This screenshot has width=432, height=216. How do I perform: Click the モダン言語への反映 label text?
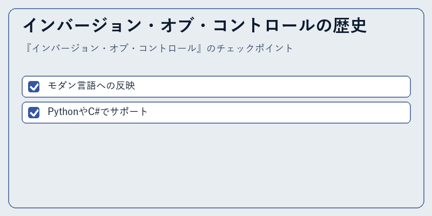91,86
